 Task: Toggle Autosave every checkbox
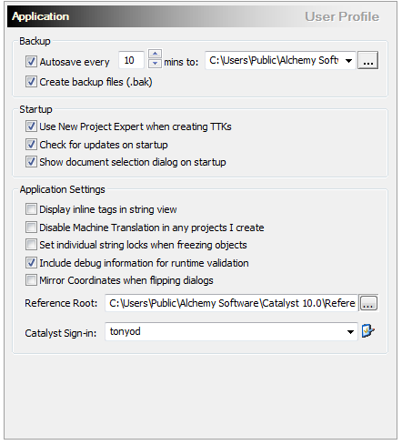point(31,62)
